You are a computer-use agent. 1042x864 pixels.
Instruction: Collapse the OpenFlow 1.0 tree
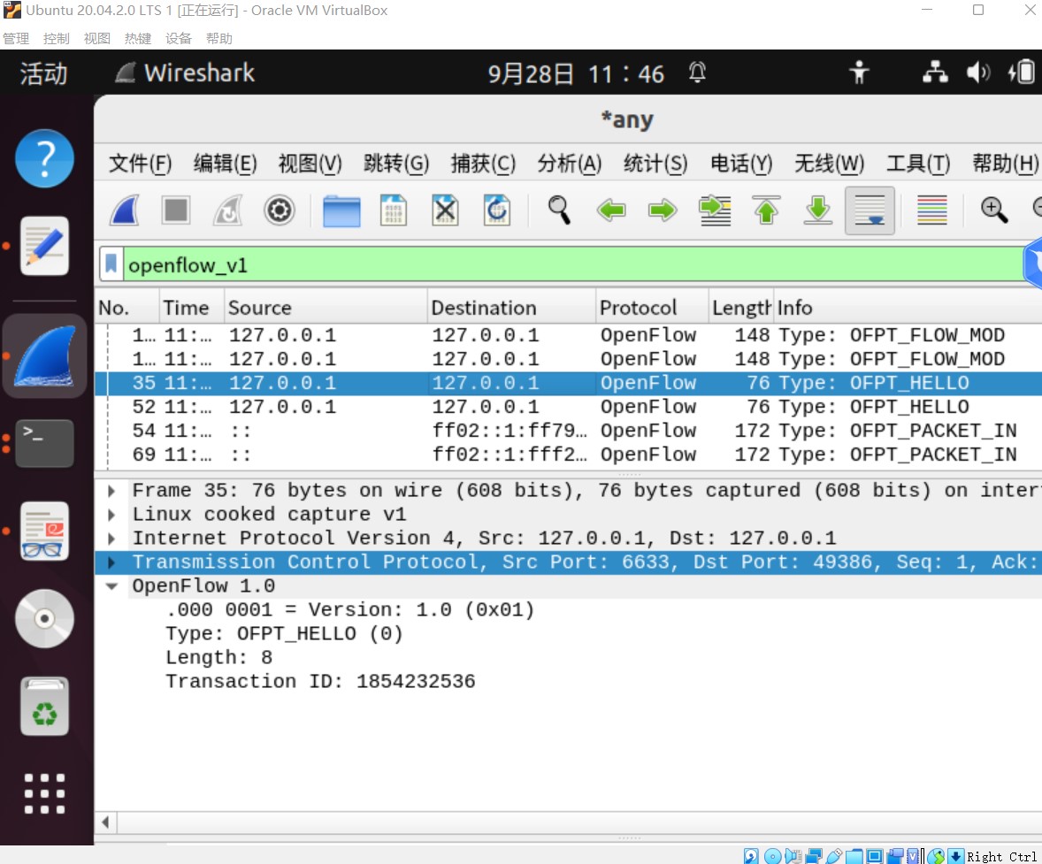click(111, 585)
